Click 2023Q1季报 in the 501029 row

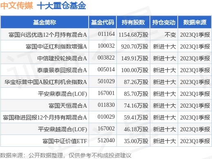[195, 82]
